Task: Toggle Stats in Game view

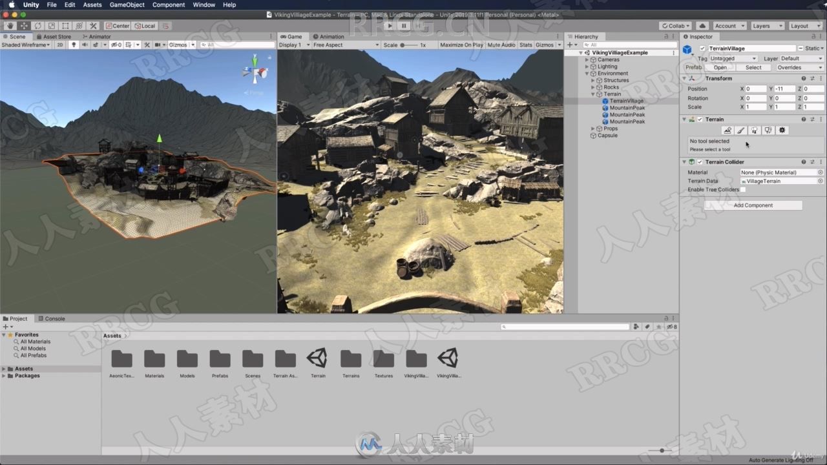Action: [526, 45]
